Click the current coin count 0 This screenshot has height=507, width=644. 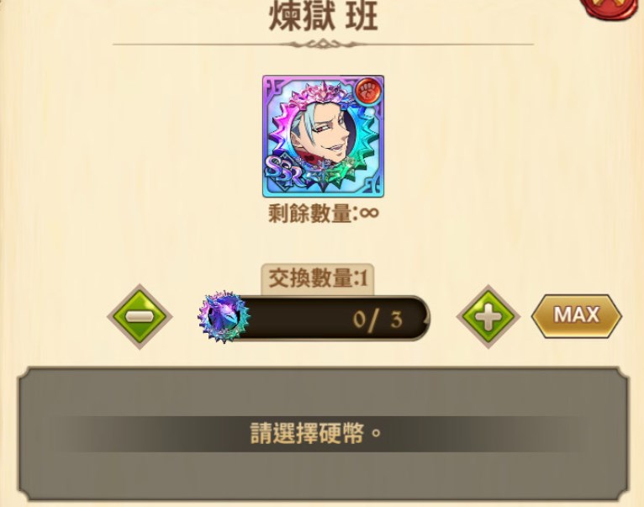pos(359,320)
